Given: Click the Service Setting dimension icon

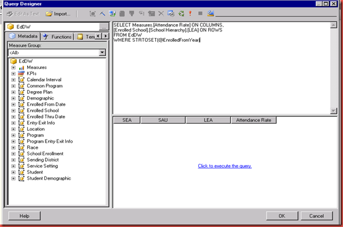Looking at the screenshot, I should [x=21, y=166].
